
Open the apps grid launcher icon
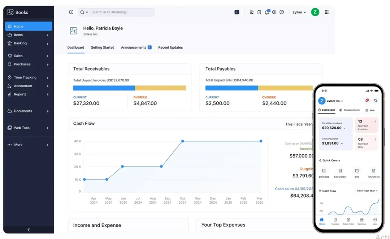(x=326, y=12)
